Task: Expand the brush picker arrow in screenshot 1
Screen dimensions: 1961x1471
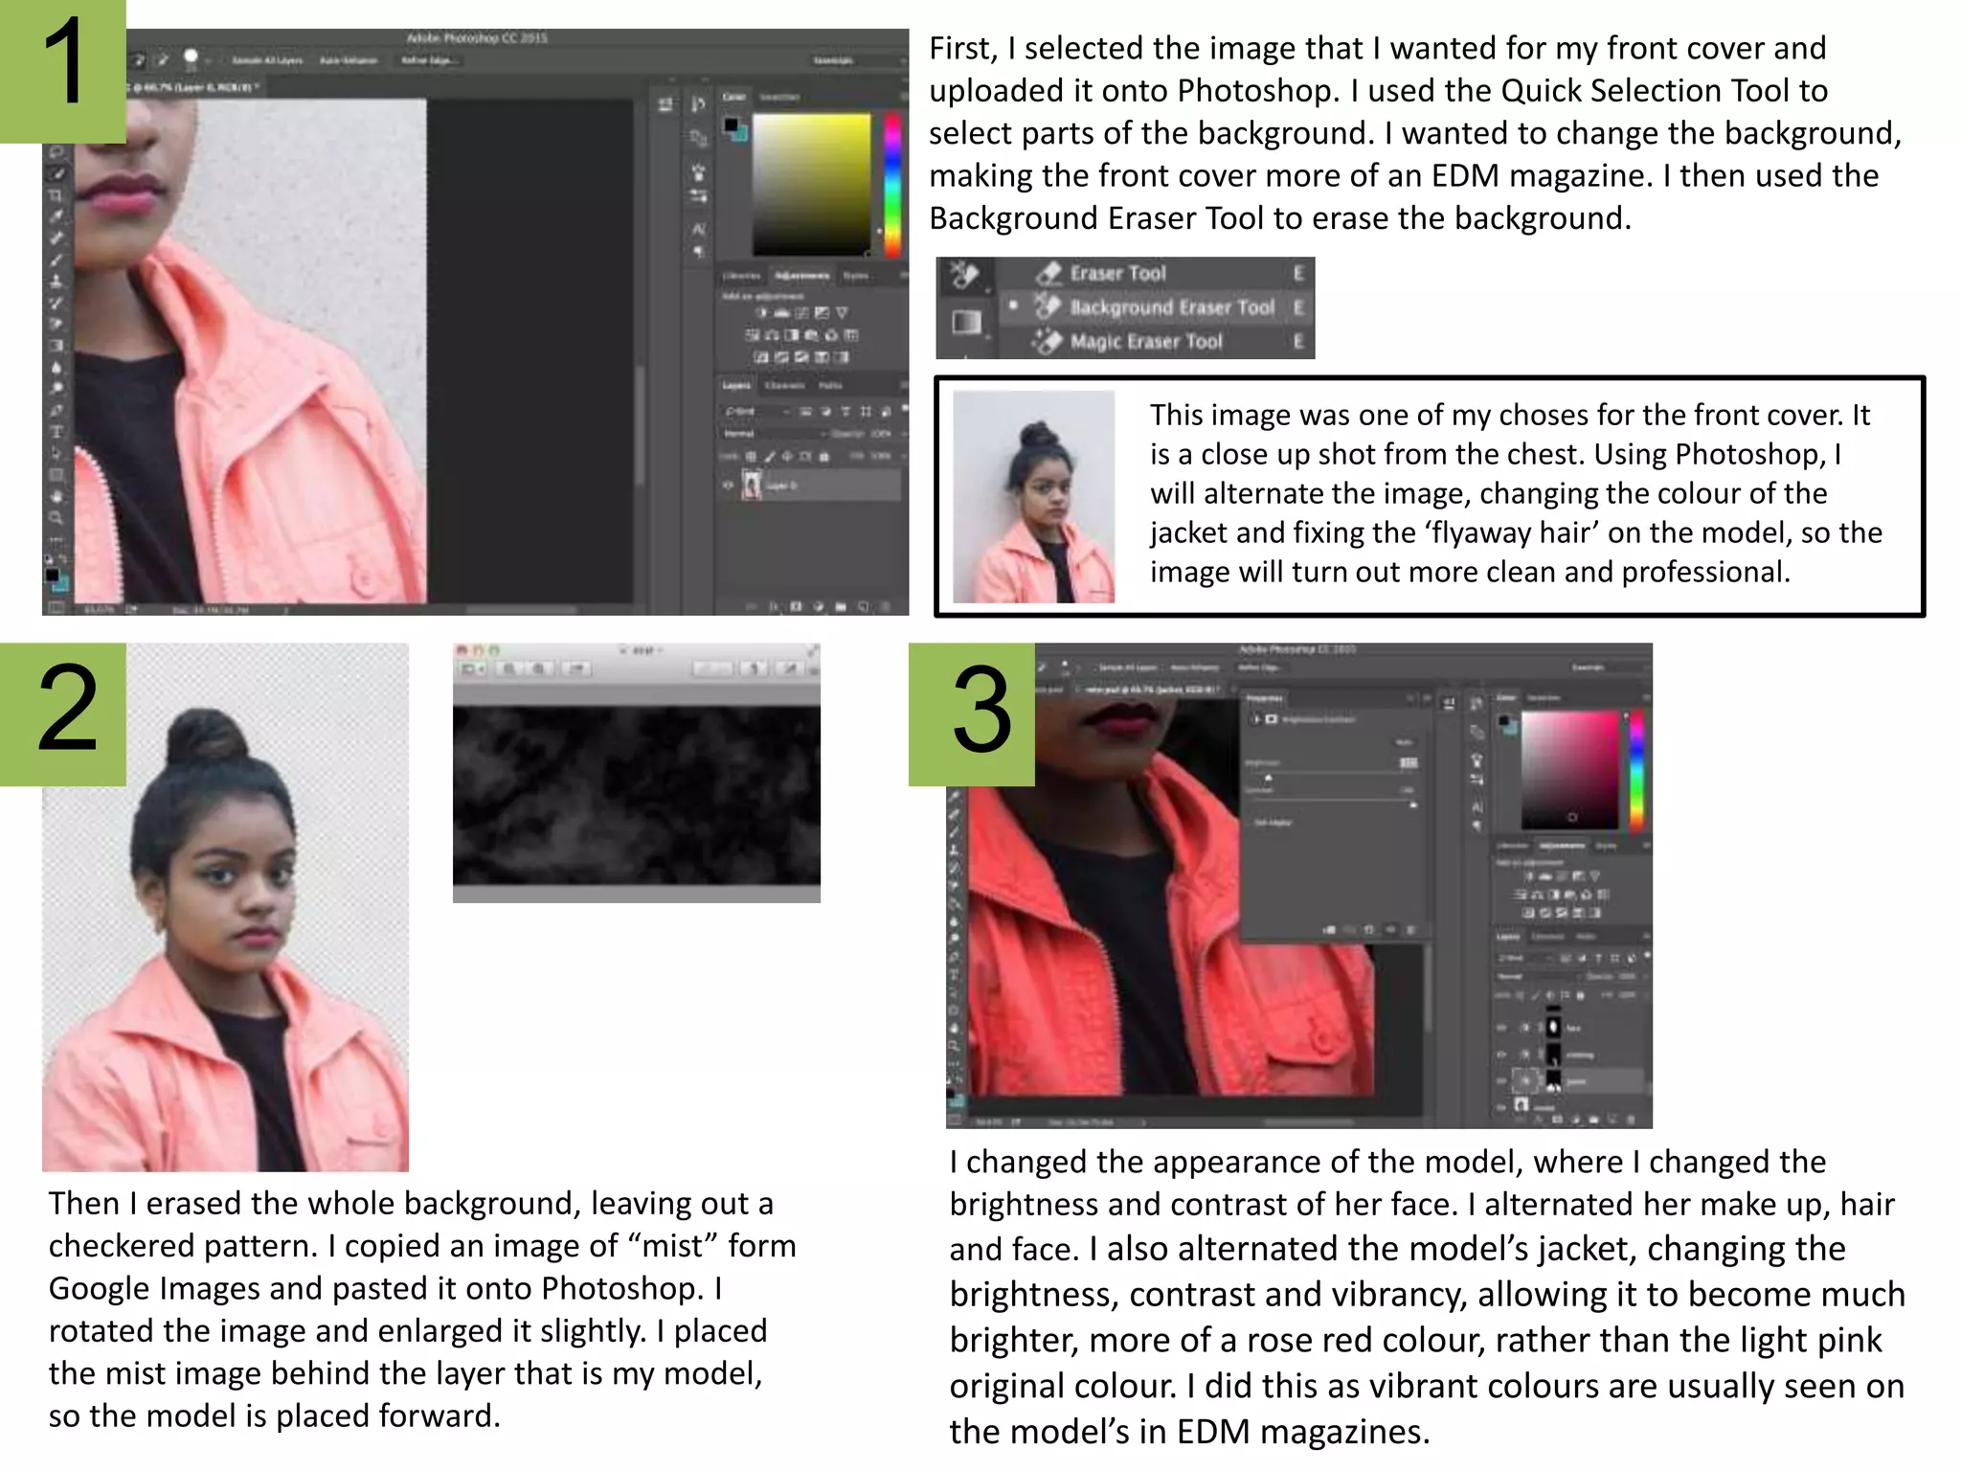Action: [208, 60]
